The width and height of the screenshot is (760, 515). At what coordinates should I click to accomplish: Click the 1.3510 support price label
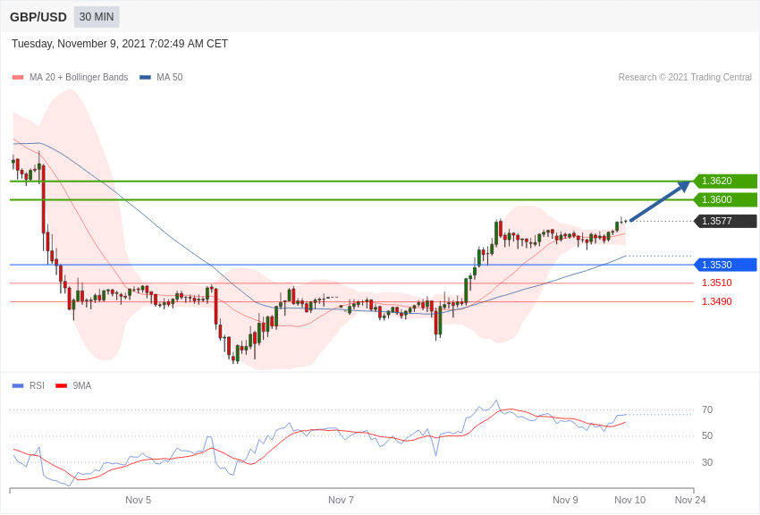717,283
